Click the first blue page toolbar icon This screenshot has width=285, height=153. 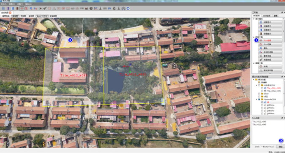pos(3,8)
